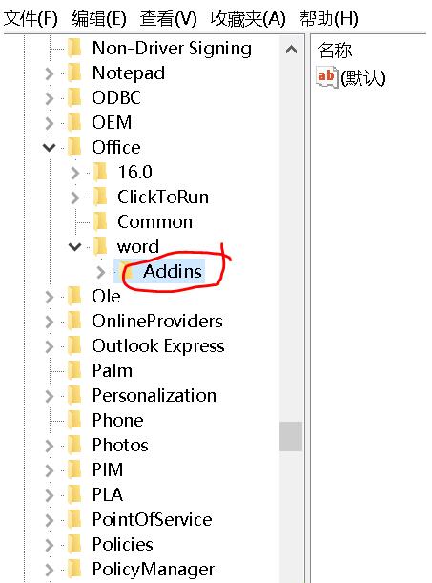The width and height of the screenshot is (432, 583).
Task: Open the 帮助(H) menu
Action: (329, 18)
